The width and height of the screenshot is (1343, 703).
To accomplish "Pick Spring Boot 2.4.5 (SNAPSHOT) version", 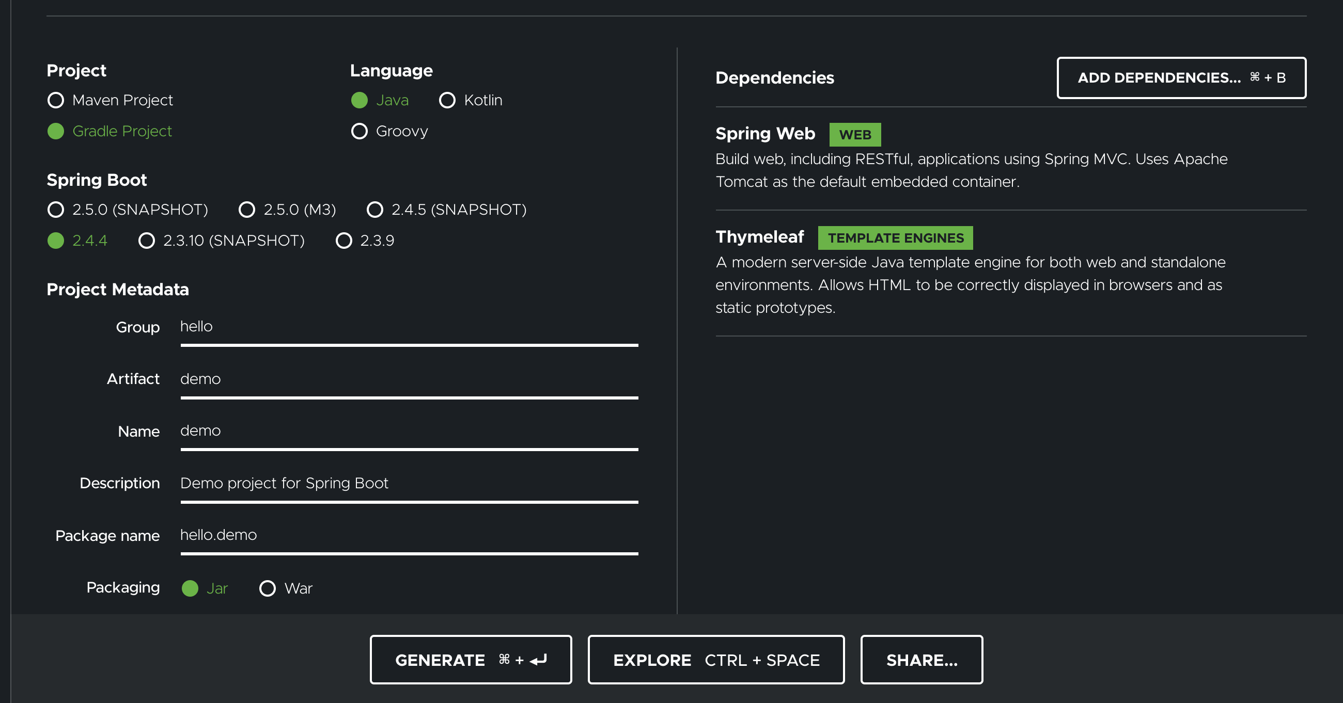I will (x=375, y=210).
